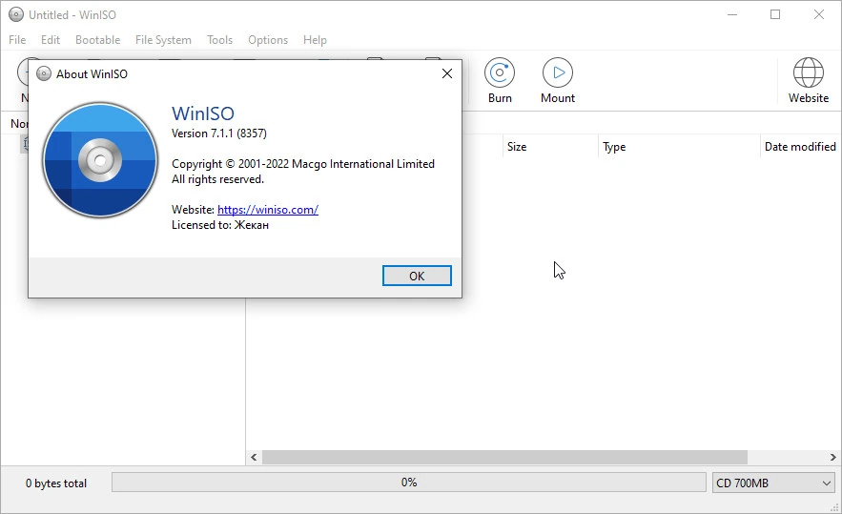Click the large WinISO disc logo
Screen dimensions: 842x514
pyautogui.click(x=100, y=160)
